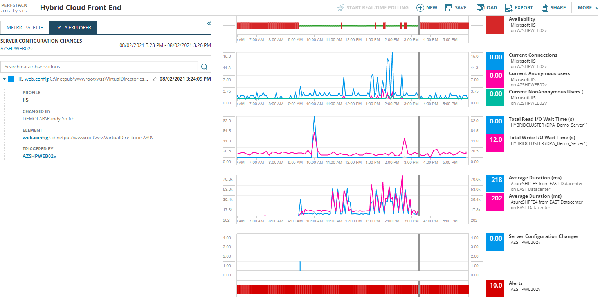Image resolution: width=598 pixels, height=297 pixels.
Task: Click the blue Average Duration swatch showing 218
Action: [x=495, y=184]
